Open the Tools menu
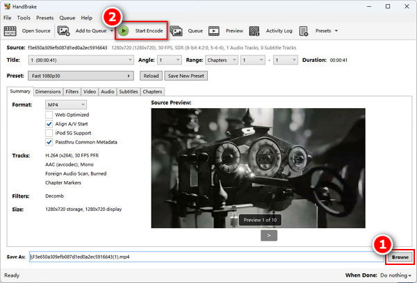This screenshot has width=417, height=283. coord(24,18)
